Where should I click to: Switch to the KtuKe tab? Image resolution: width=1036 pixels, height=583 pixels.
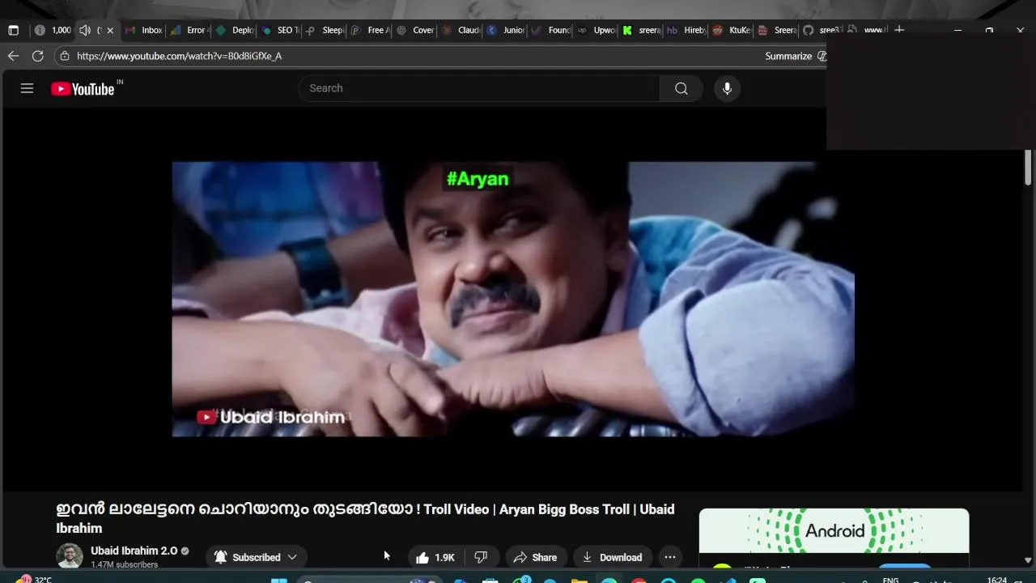point(731,30)
